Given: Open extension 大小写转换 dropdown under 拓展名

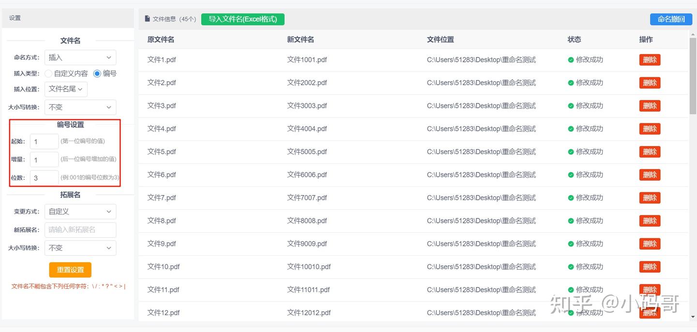Looking at the screenshot, I should 80,248.
